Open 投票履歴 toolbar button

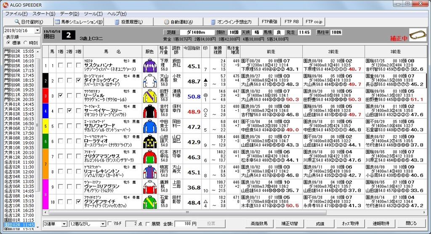coord(128,22)
